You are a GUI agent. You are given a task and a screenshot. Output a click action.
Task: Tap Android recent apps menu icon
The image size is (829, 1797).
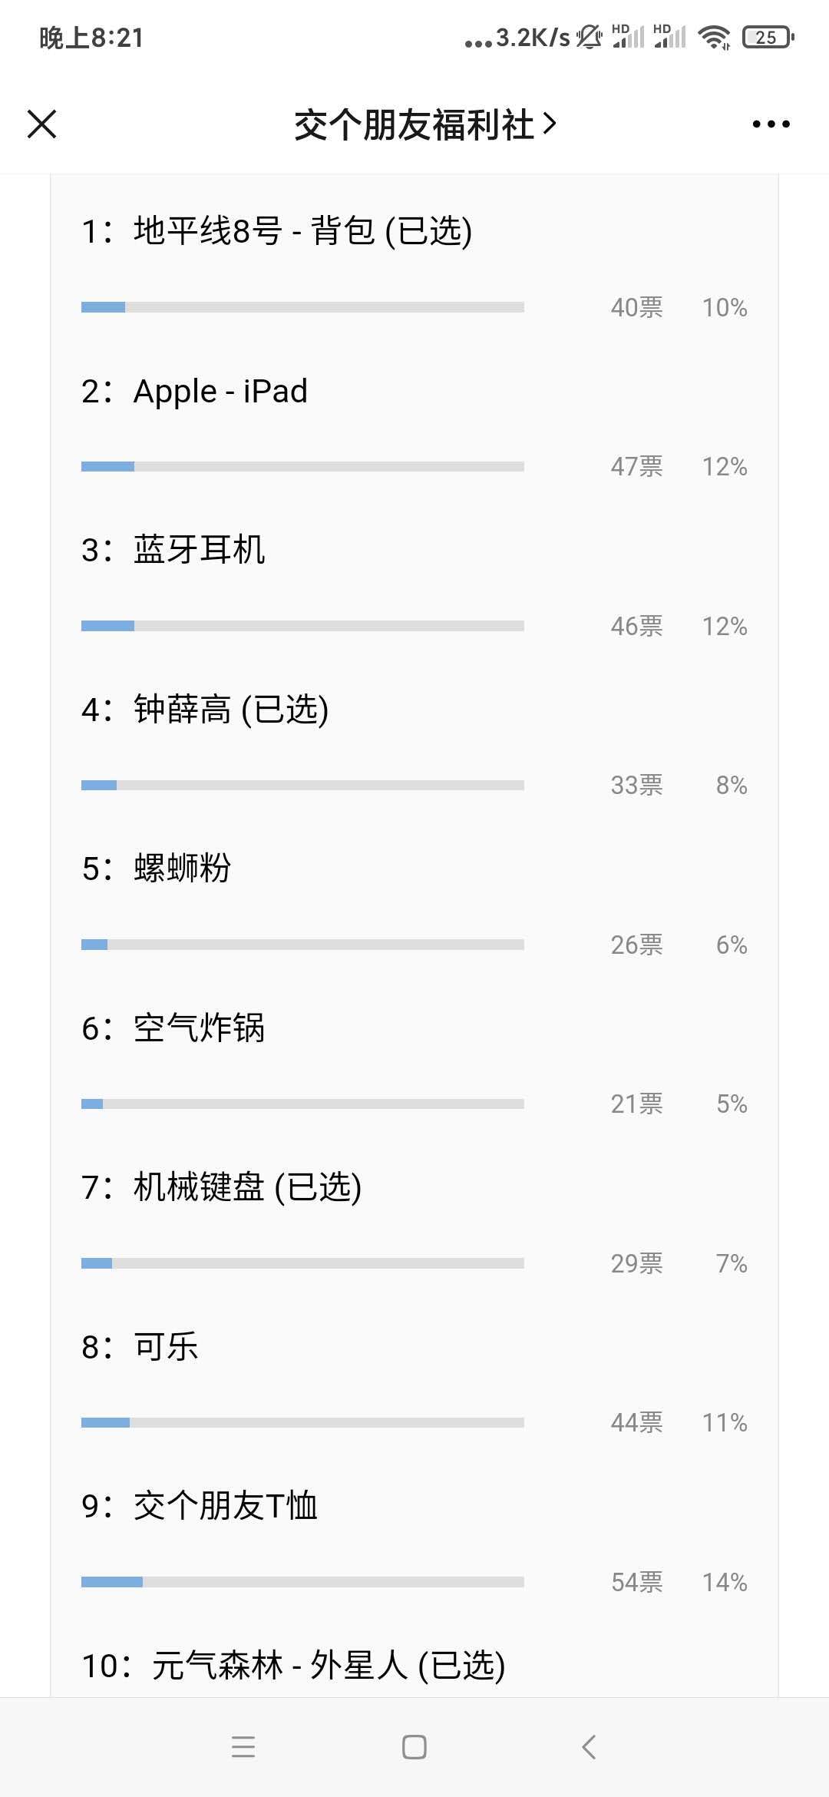click(243, 1747)
